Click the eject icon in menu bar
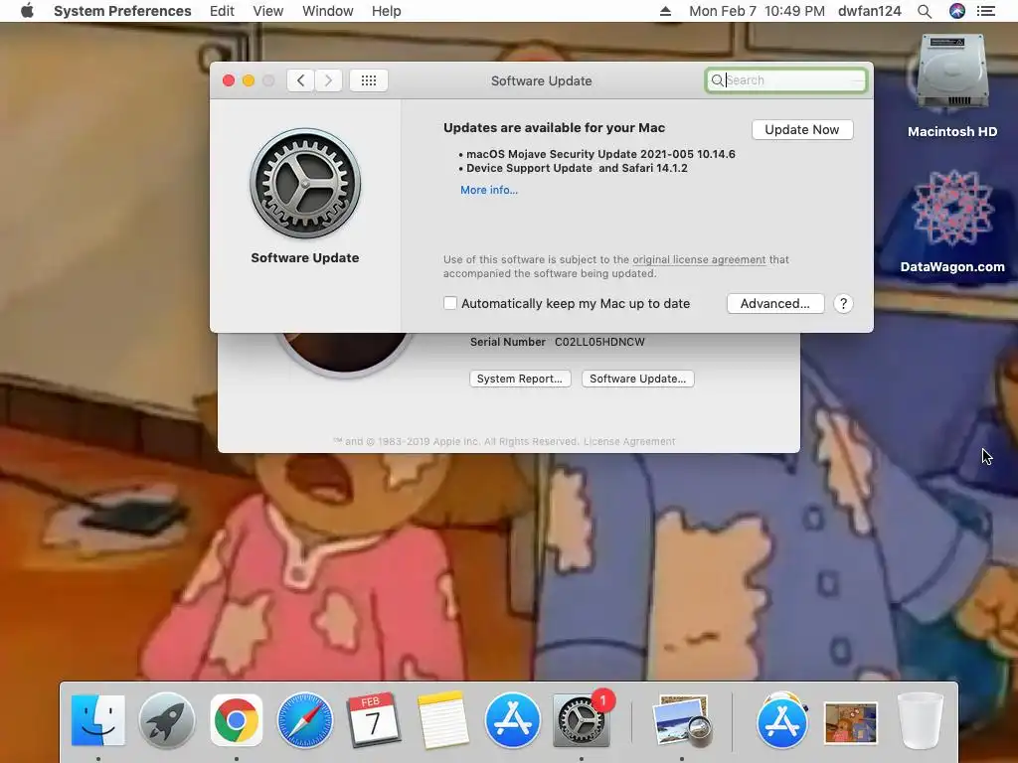The height and width of the screenshot is (763, 1018). click(665, 11)
